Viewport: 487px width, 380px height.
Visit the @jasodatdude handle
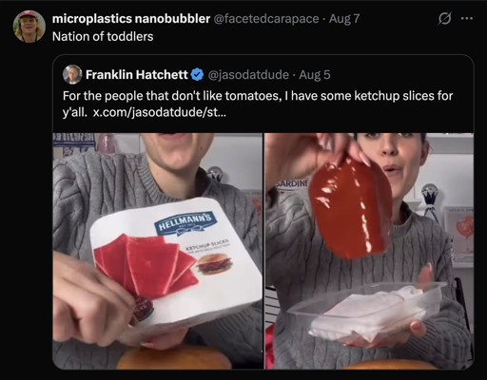[x=248, y=75]
